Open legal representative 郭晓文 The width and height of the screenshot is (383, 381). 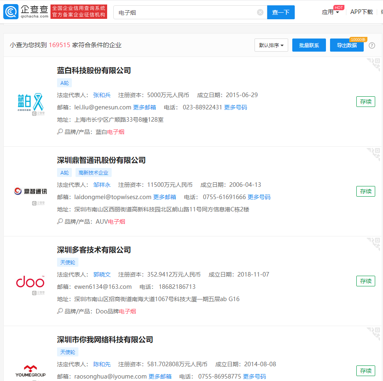coord(102,274)
